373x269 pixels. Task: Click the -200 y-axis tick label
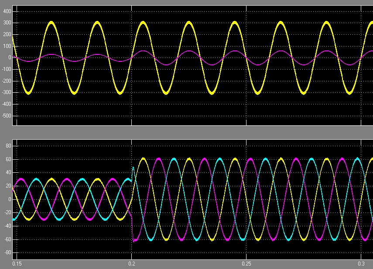coord(7,81)
